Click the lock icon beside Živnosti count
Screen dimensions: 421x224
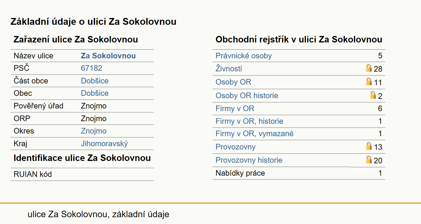(x=368, y=68)
